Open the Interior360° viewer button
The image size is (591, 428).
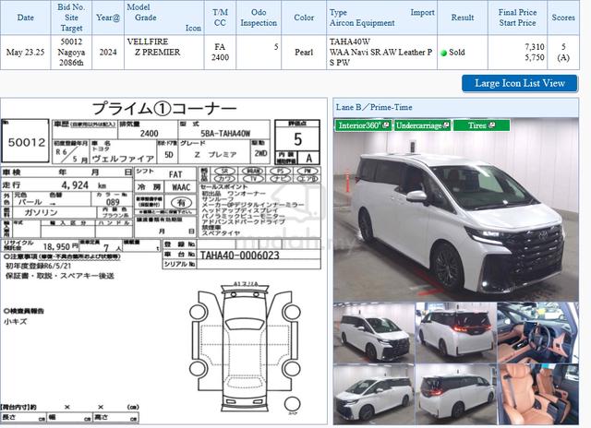coord(363,125)
